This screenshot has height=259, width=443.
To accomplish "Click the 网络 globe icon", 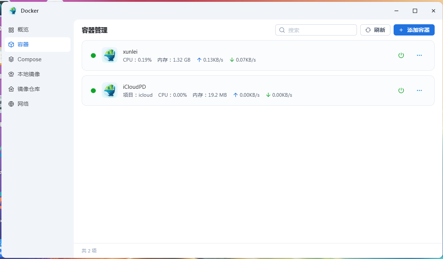I will pyautogui.click(x=11, y=104).
